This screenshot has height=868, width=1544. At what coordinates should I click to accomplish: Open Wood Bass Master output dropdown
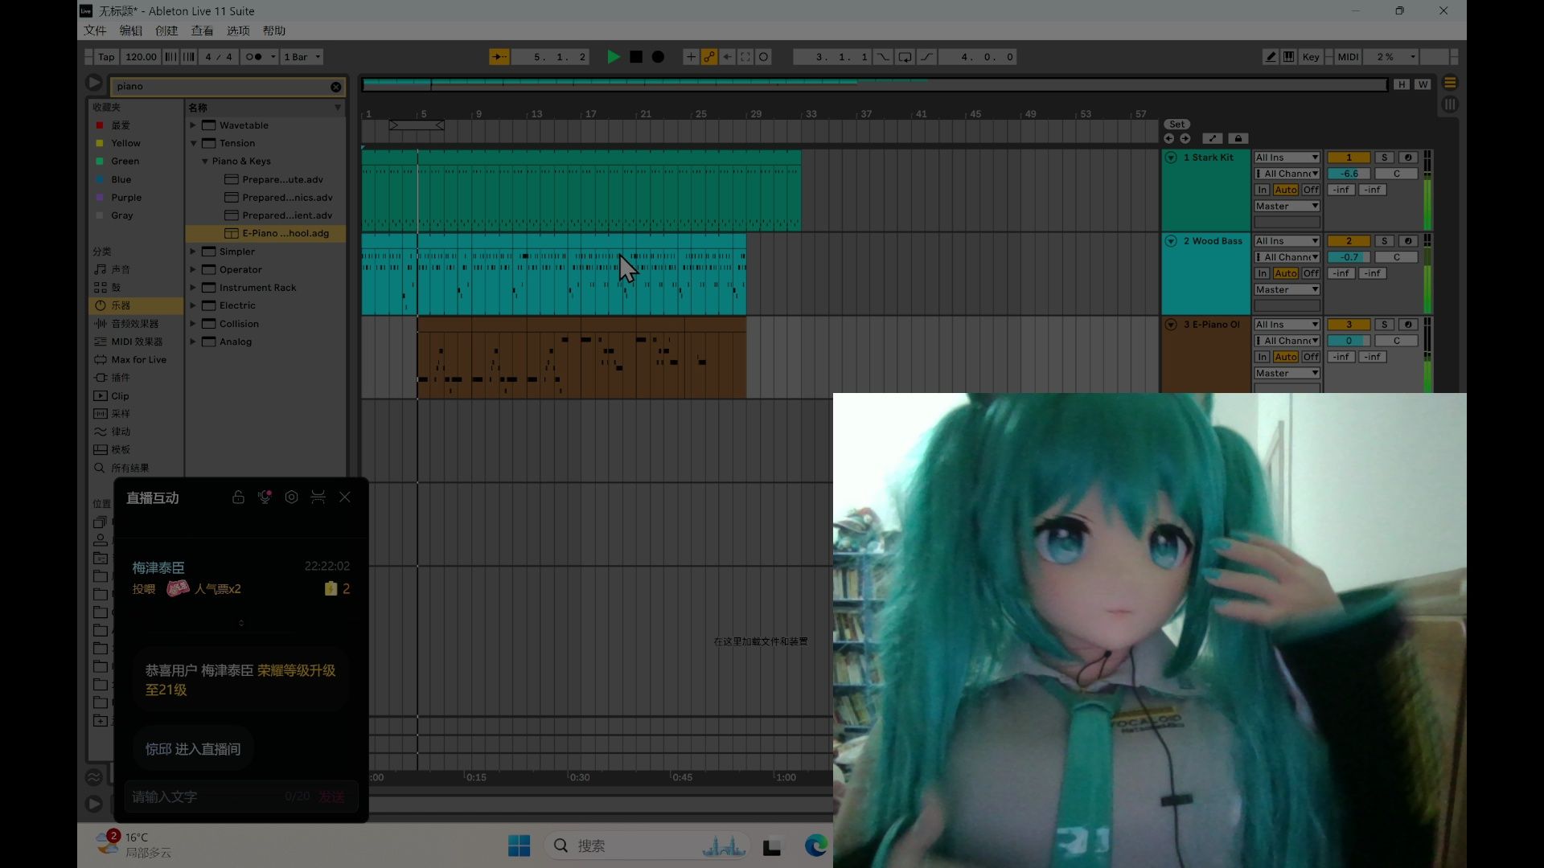1287,290
